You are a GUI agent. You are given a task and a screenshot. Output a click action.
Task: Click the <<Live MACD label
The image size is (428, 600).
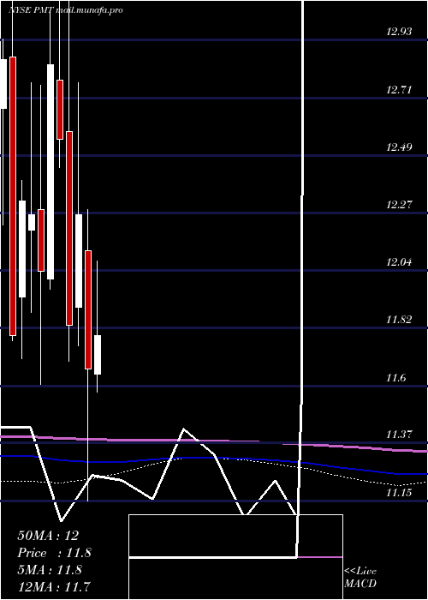coord(360,578)
